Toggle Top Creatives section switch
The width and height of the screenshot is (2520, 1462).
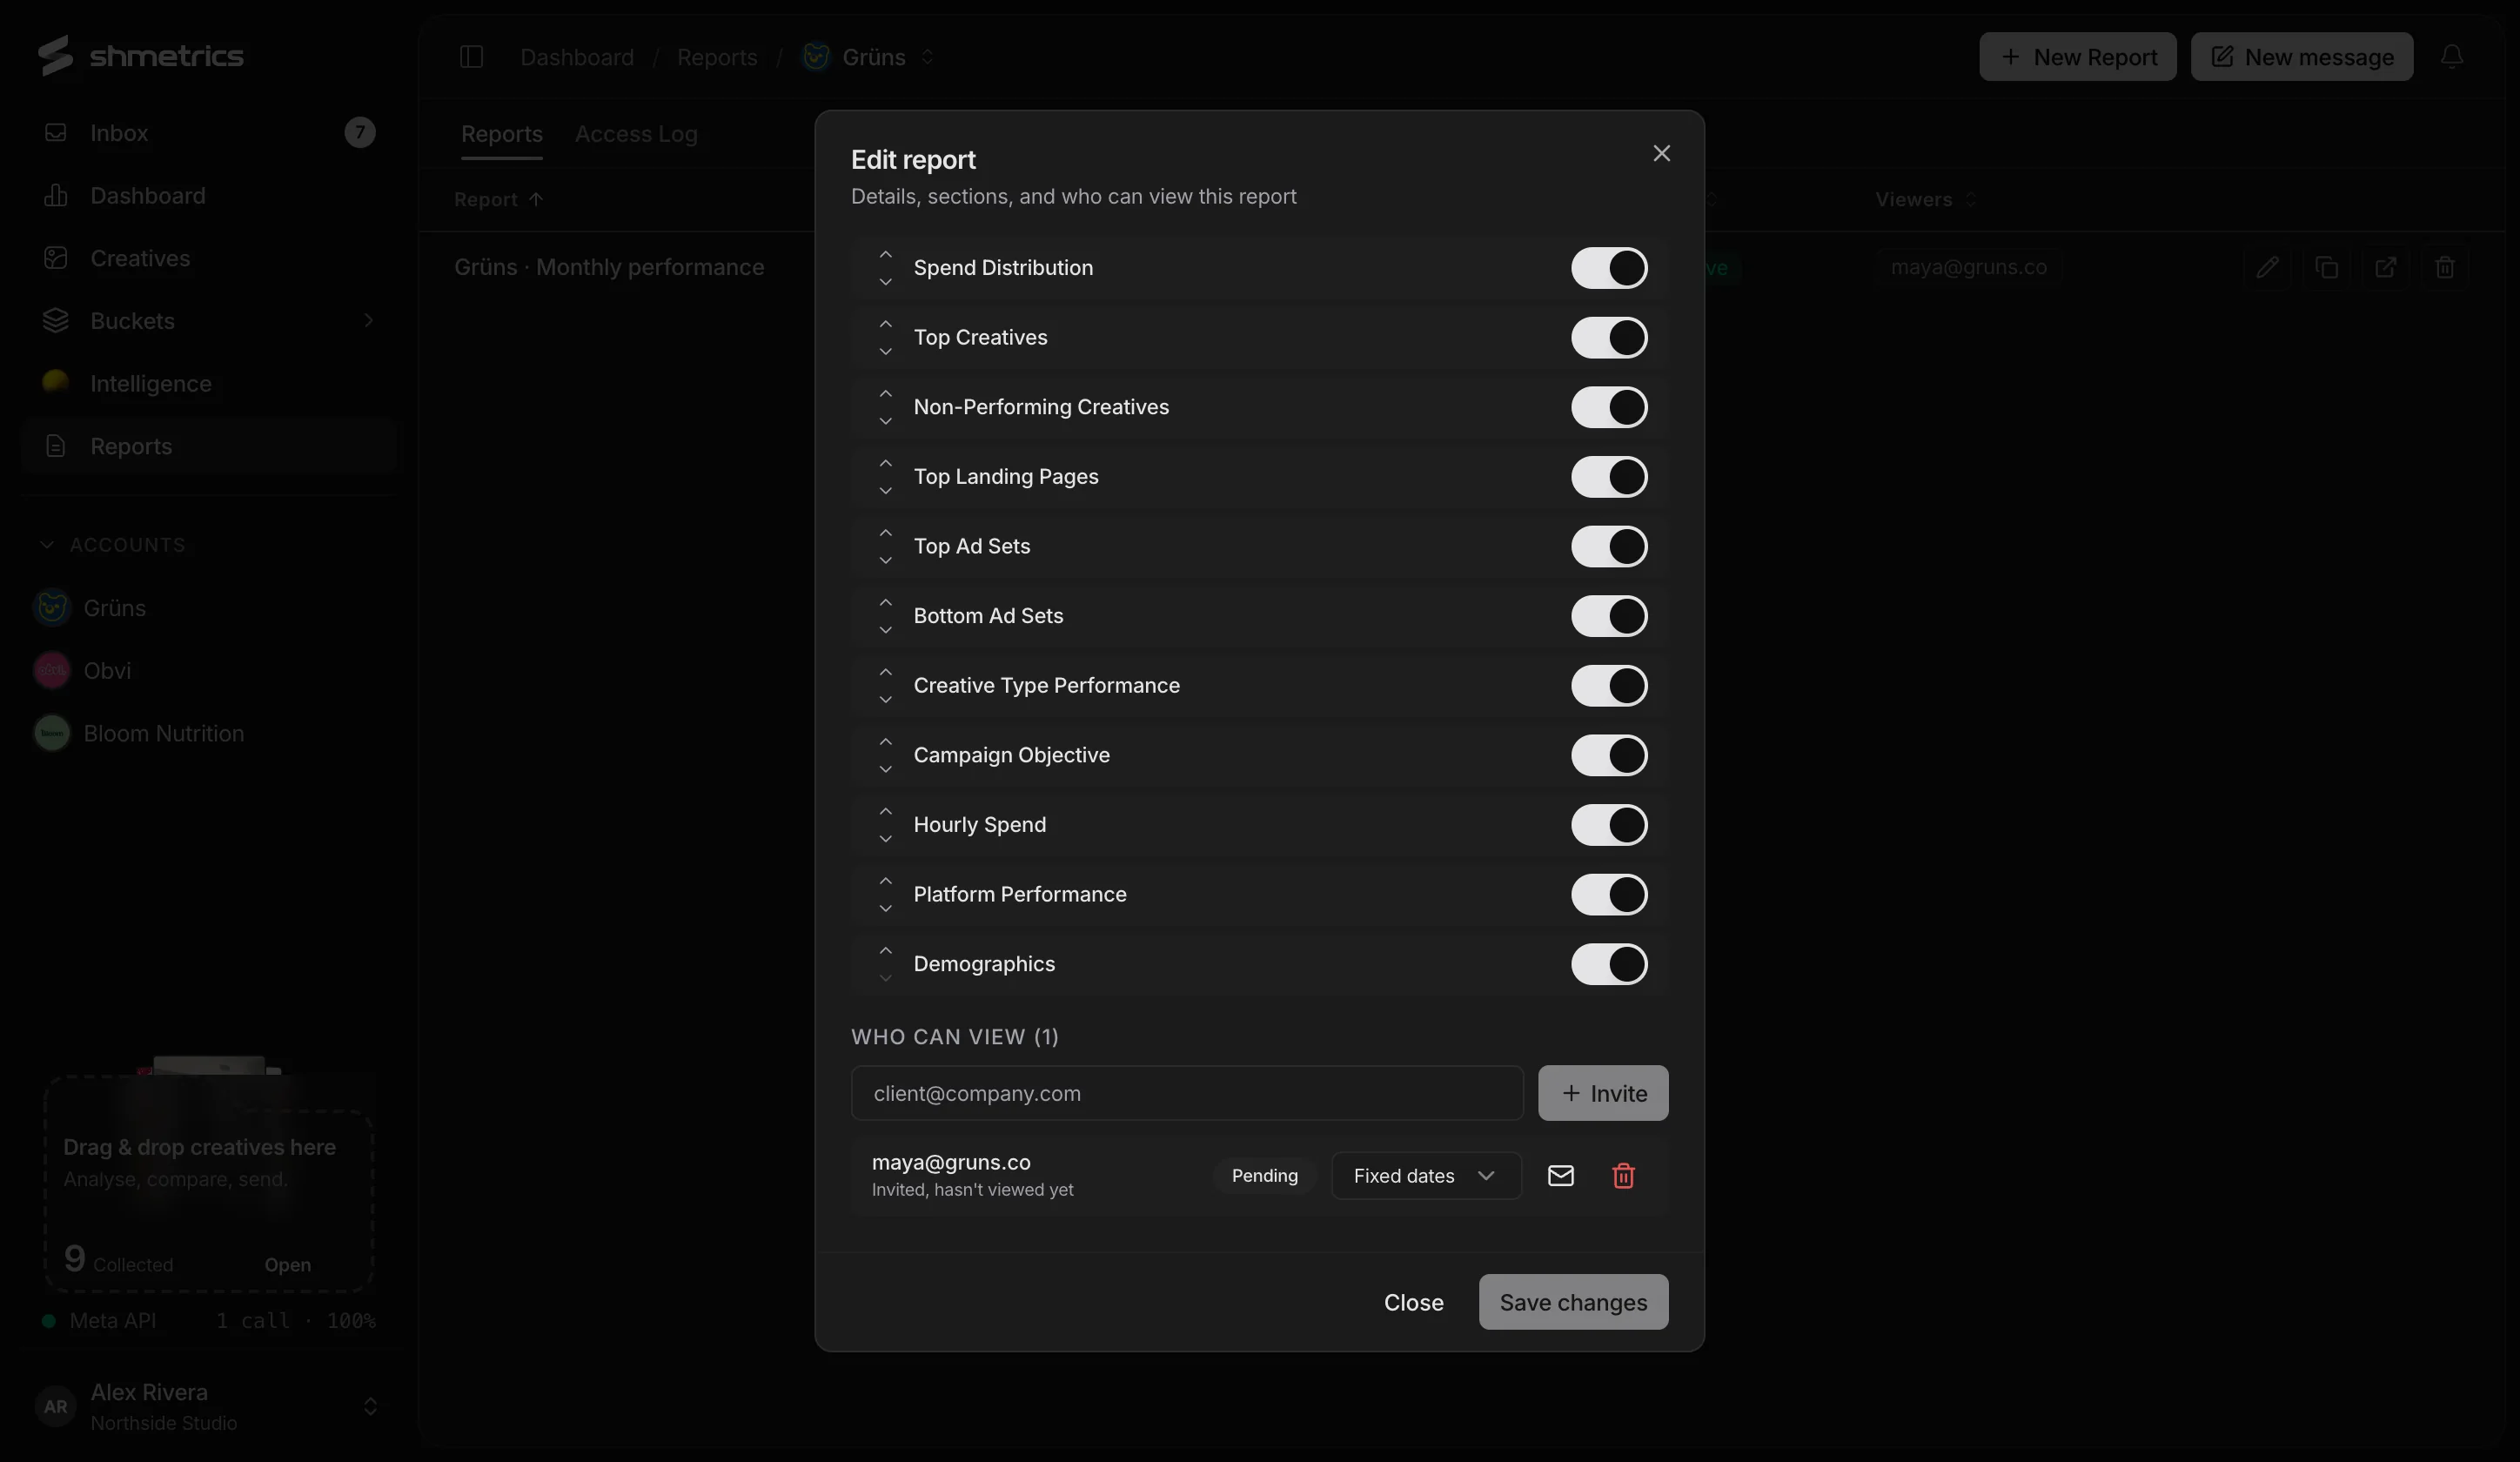click(1608, 338)
